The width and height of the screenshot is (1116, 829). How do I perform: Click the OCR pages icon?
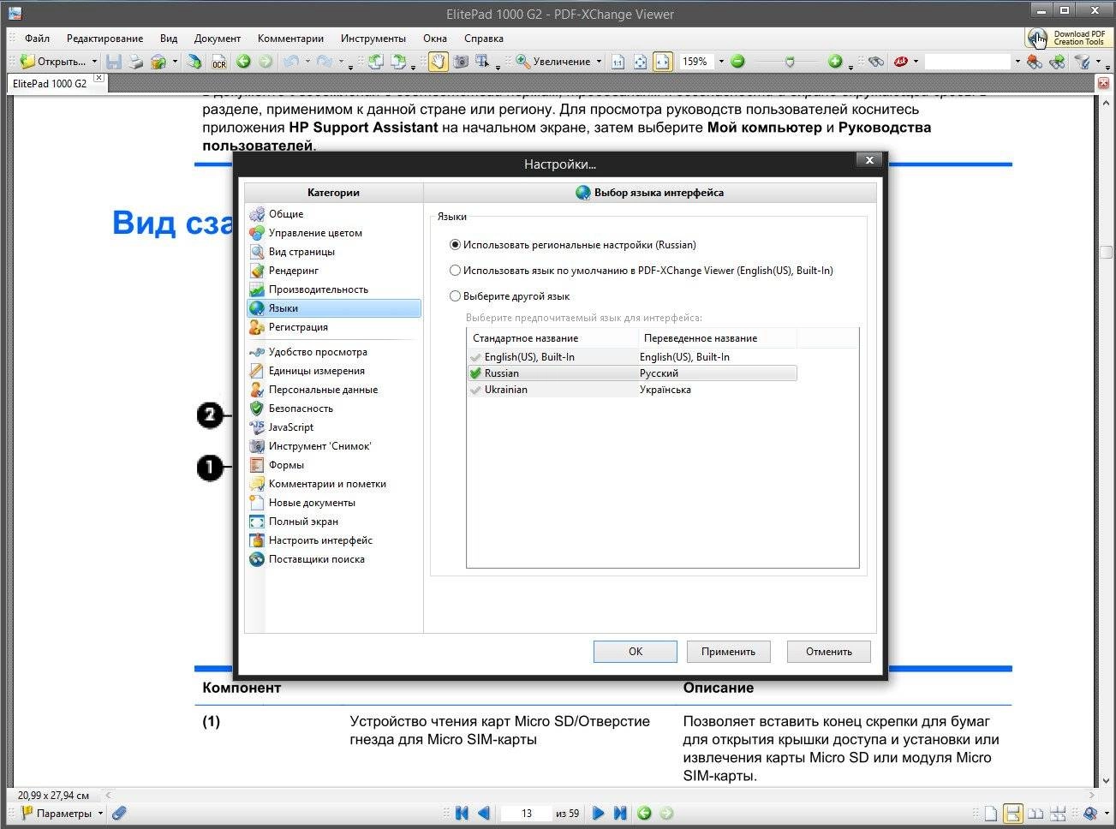tap(219, 62)
